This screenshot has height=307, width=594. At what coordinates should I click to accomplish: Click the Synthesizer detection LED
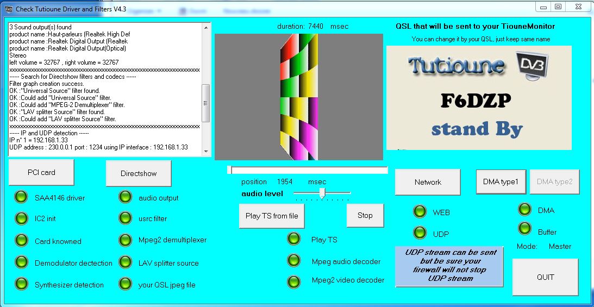21,284
